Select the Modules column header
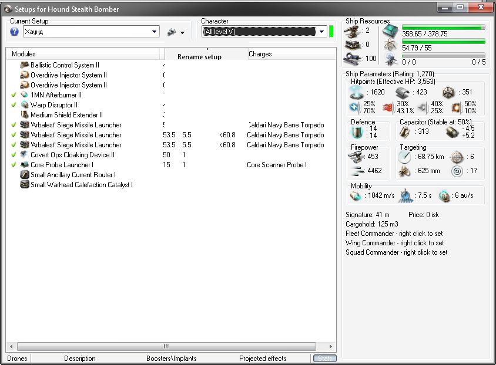Viewport: 496px width, 365px height. click(x=83, y=54)
